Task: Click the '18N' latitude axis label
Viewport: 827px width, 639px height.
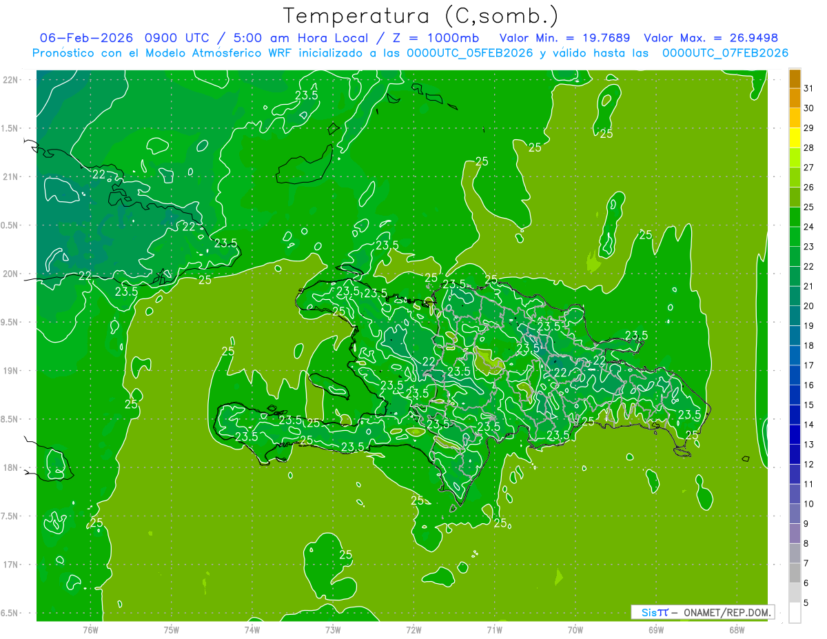Action: click(10, 467)
